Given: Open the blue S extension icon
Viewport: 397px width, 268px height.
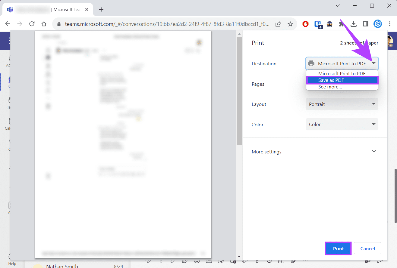Looking at the screenshot, I should click(x=378, y=24).
